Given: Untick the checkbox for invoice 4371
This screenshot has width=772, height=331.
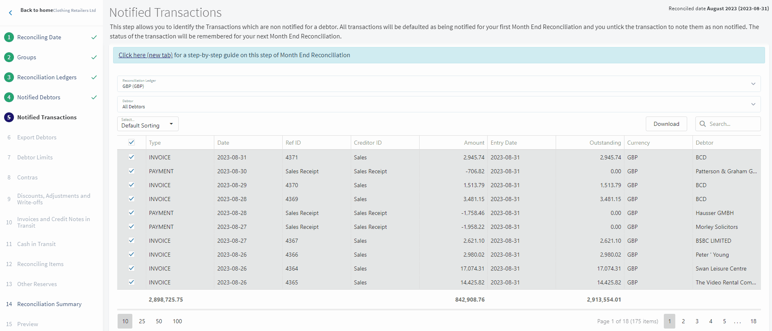Looking at the screenshot, I should pos(132,157).
